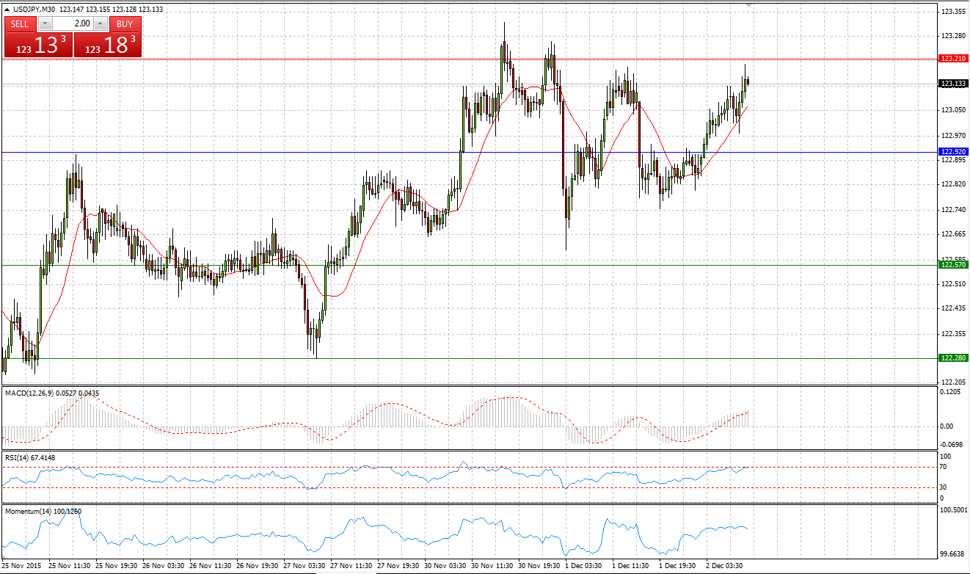Image resolution: width=970 pixels, height=574 pixels.
Task: Click the Momentum(14) indicator label
Action: point(43,511)
